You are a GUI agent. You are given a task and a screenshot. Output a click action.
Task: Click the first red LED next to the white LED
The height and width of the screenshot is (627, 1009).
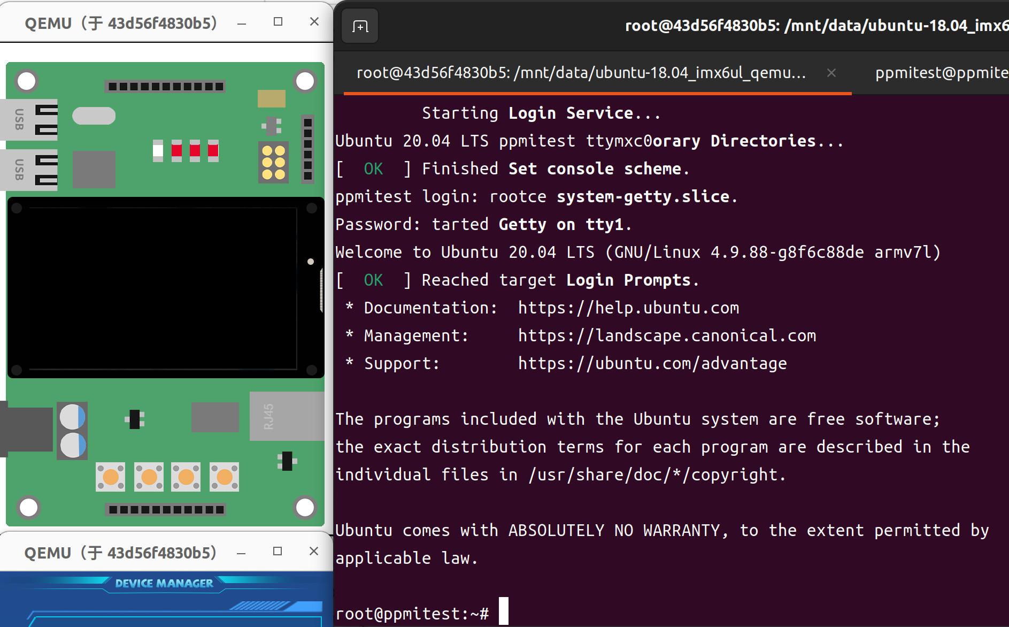click(176, 151)
